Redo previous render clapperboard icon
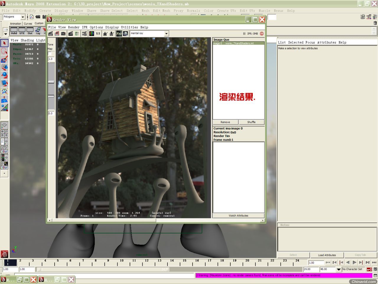378x284 pixels. tap(50, 33)
